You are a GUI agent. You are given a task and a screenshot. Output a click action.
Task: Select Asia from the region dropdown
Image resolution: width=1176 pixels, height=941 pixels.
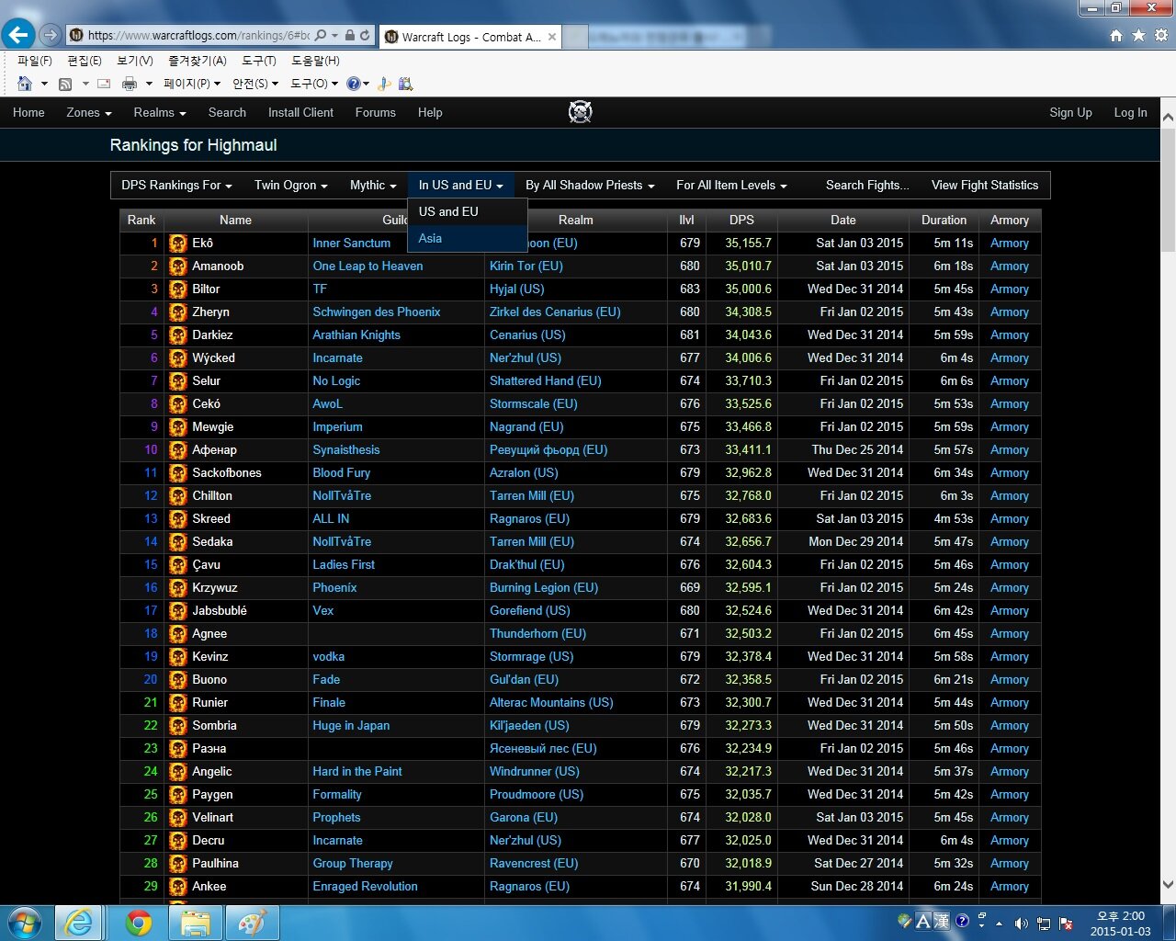[x=430, y=238]
